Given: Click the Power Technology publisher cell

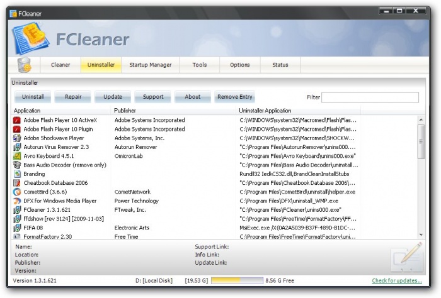Looking at the screenshot, I should [x=137, y=201].
